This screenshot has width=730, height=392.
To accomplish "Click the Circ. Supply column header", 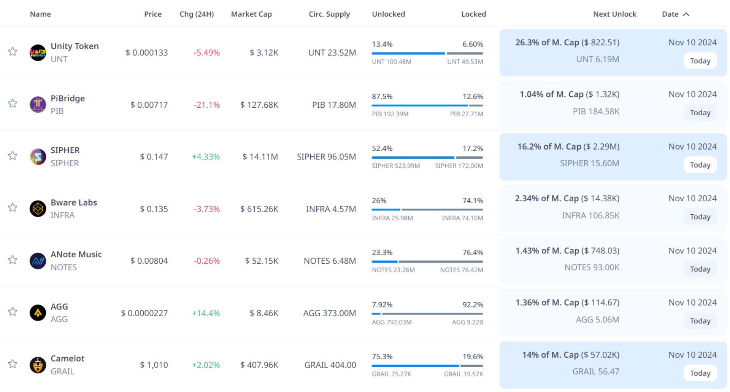I will click(x=329, y=14).
